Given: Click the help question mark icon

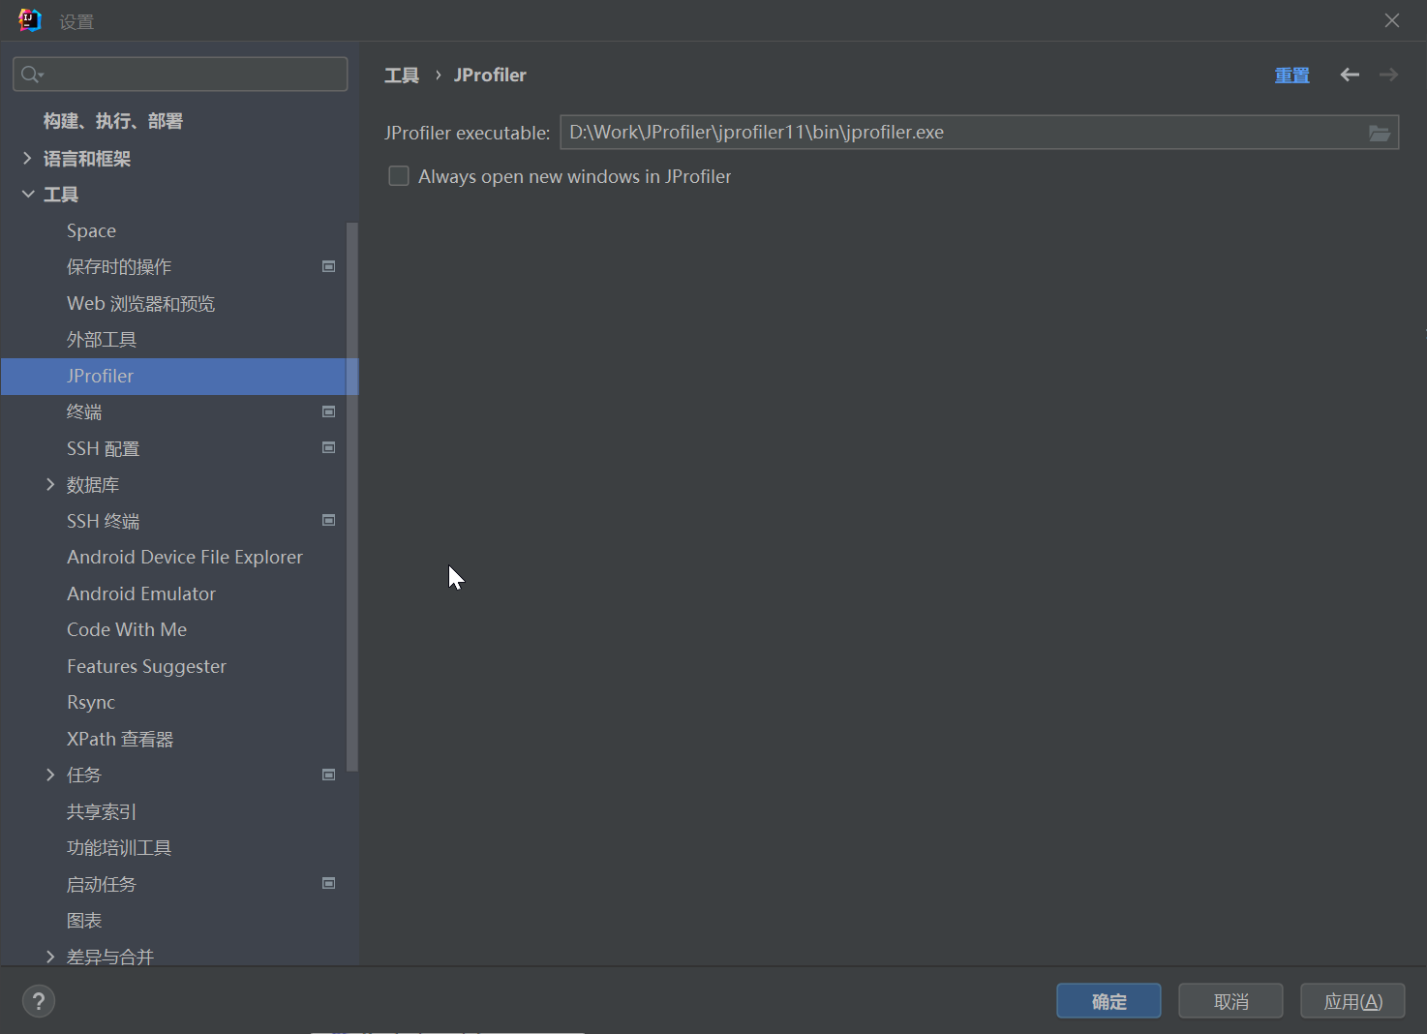Looking at the screenshot, I should coord(39,1001).
